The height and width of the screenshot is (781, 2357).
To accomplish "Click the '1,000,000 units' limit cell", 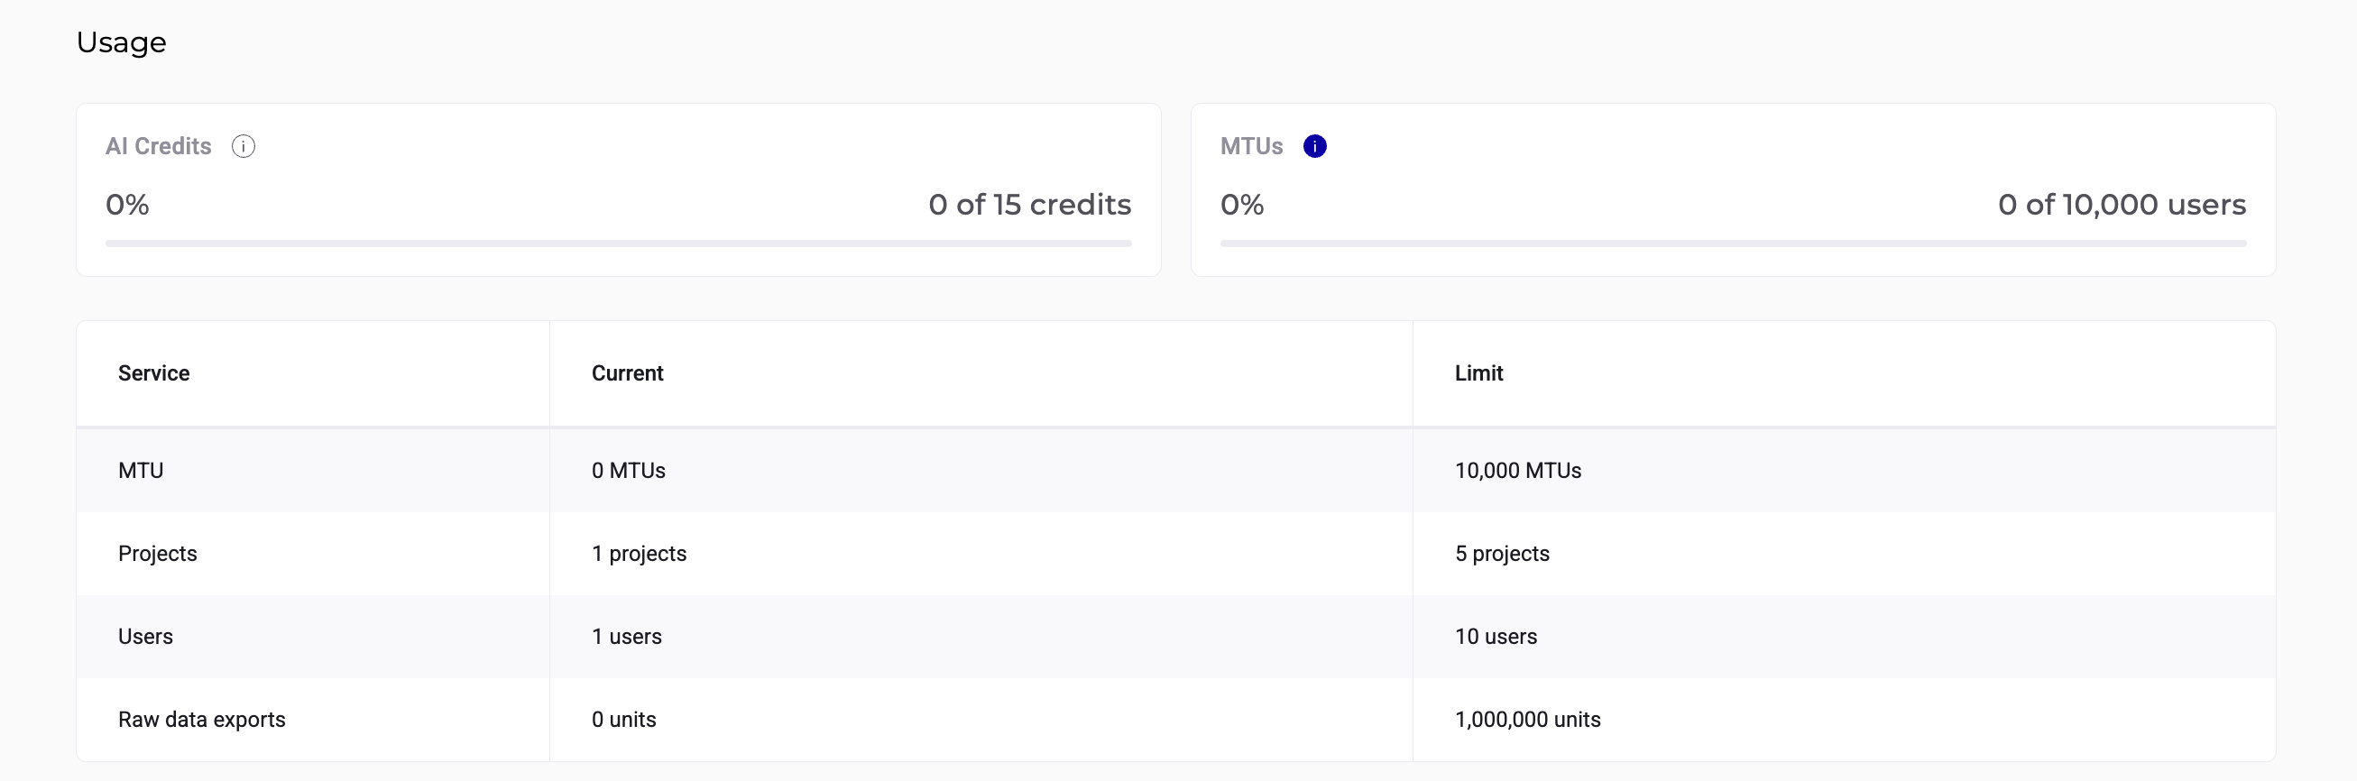I will (1527, 720).
